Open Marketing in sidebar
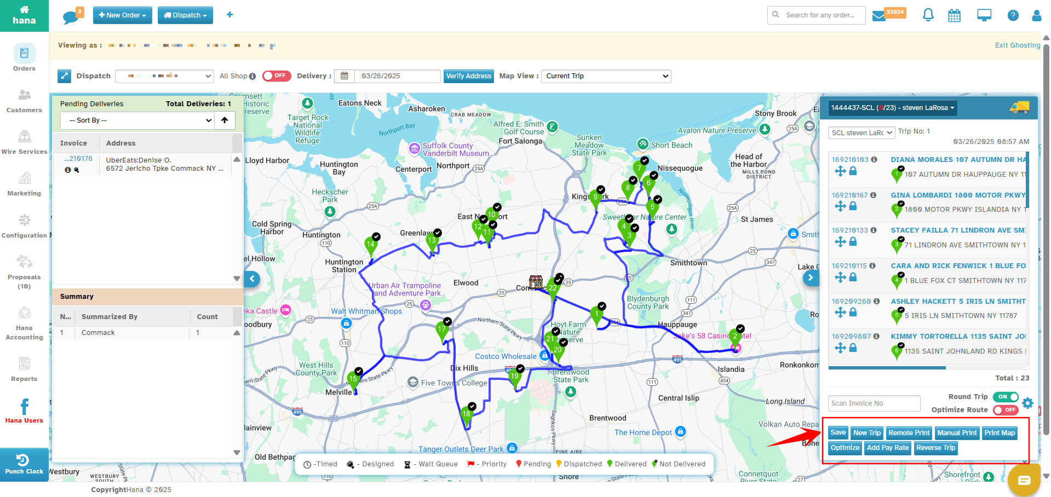 coord(24,184)
